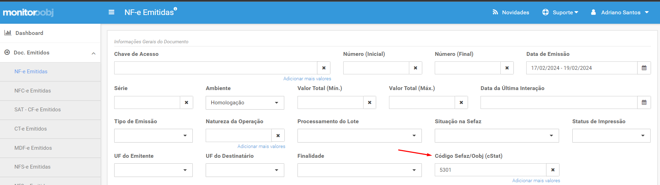The image size is (660, 185).
Task: Focus the Data da Última Interação field
Action: pyautogui.click(x=559, y=103)
